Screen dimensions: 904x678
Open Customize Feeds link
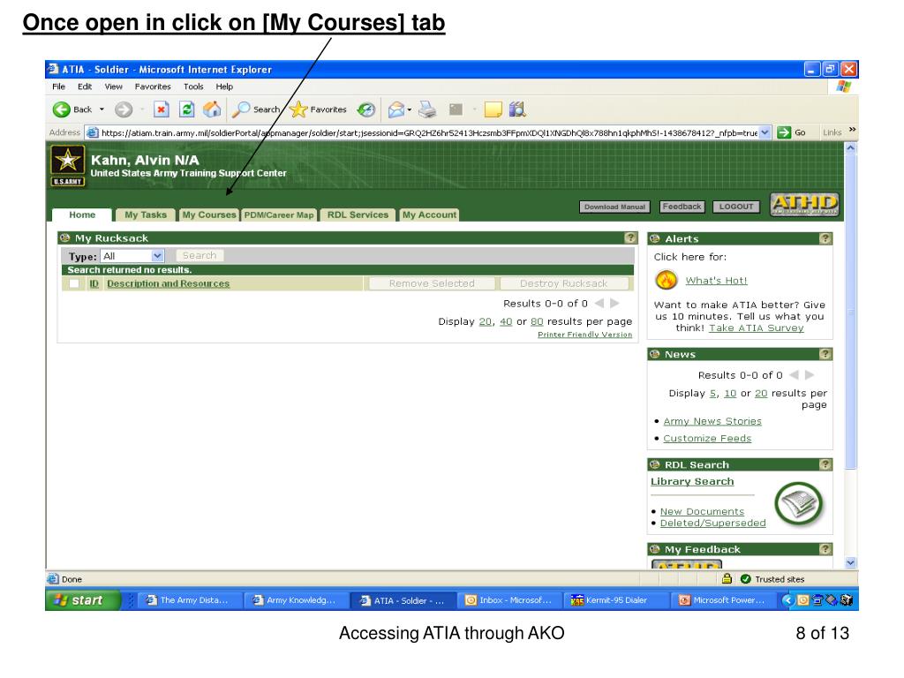707,438
